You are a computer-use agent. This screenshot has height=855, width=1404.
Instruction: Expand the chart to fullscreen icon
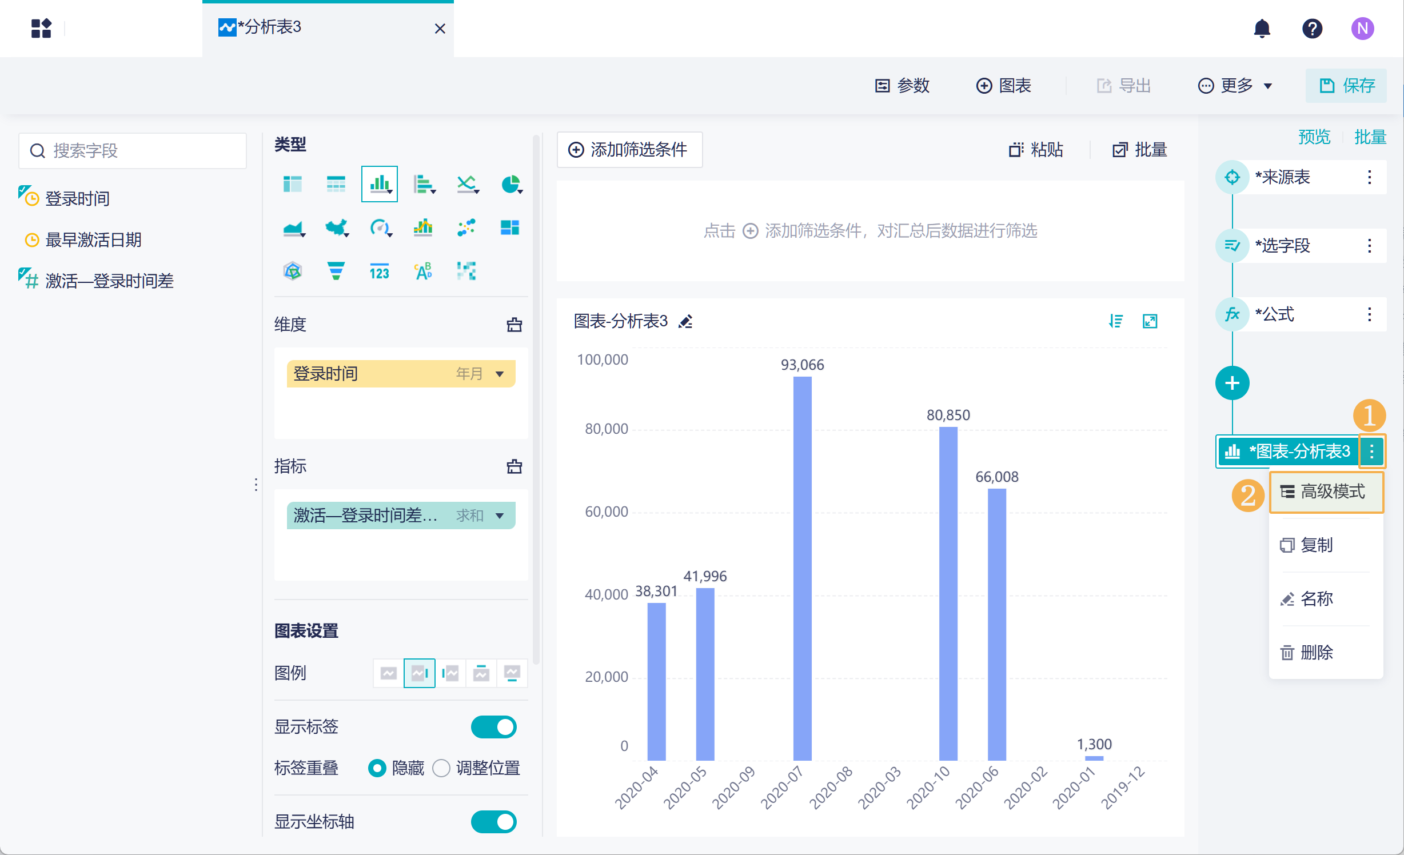[1150, 321]
